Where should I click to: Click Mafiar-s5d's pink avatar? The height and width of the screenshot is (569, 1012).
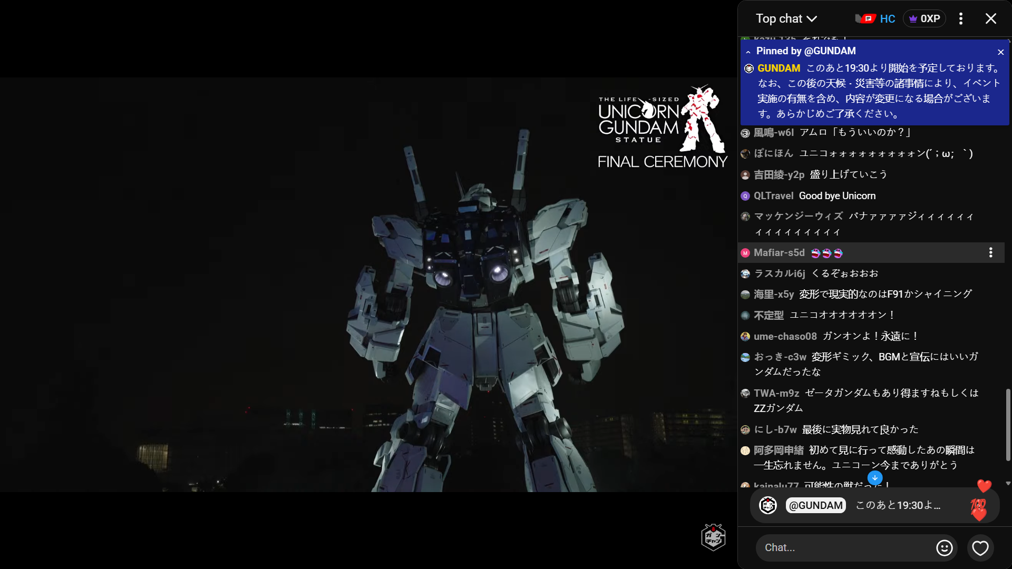tap(745, 253)
